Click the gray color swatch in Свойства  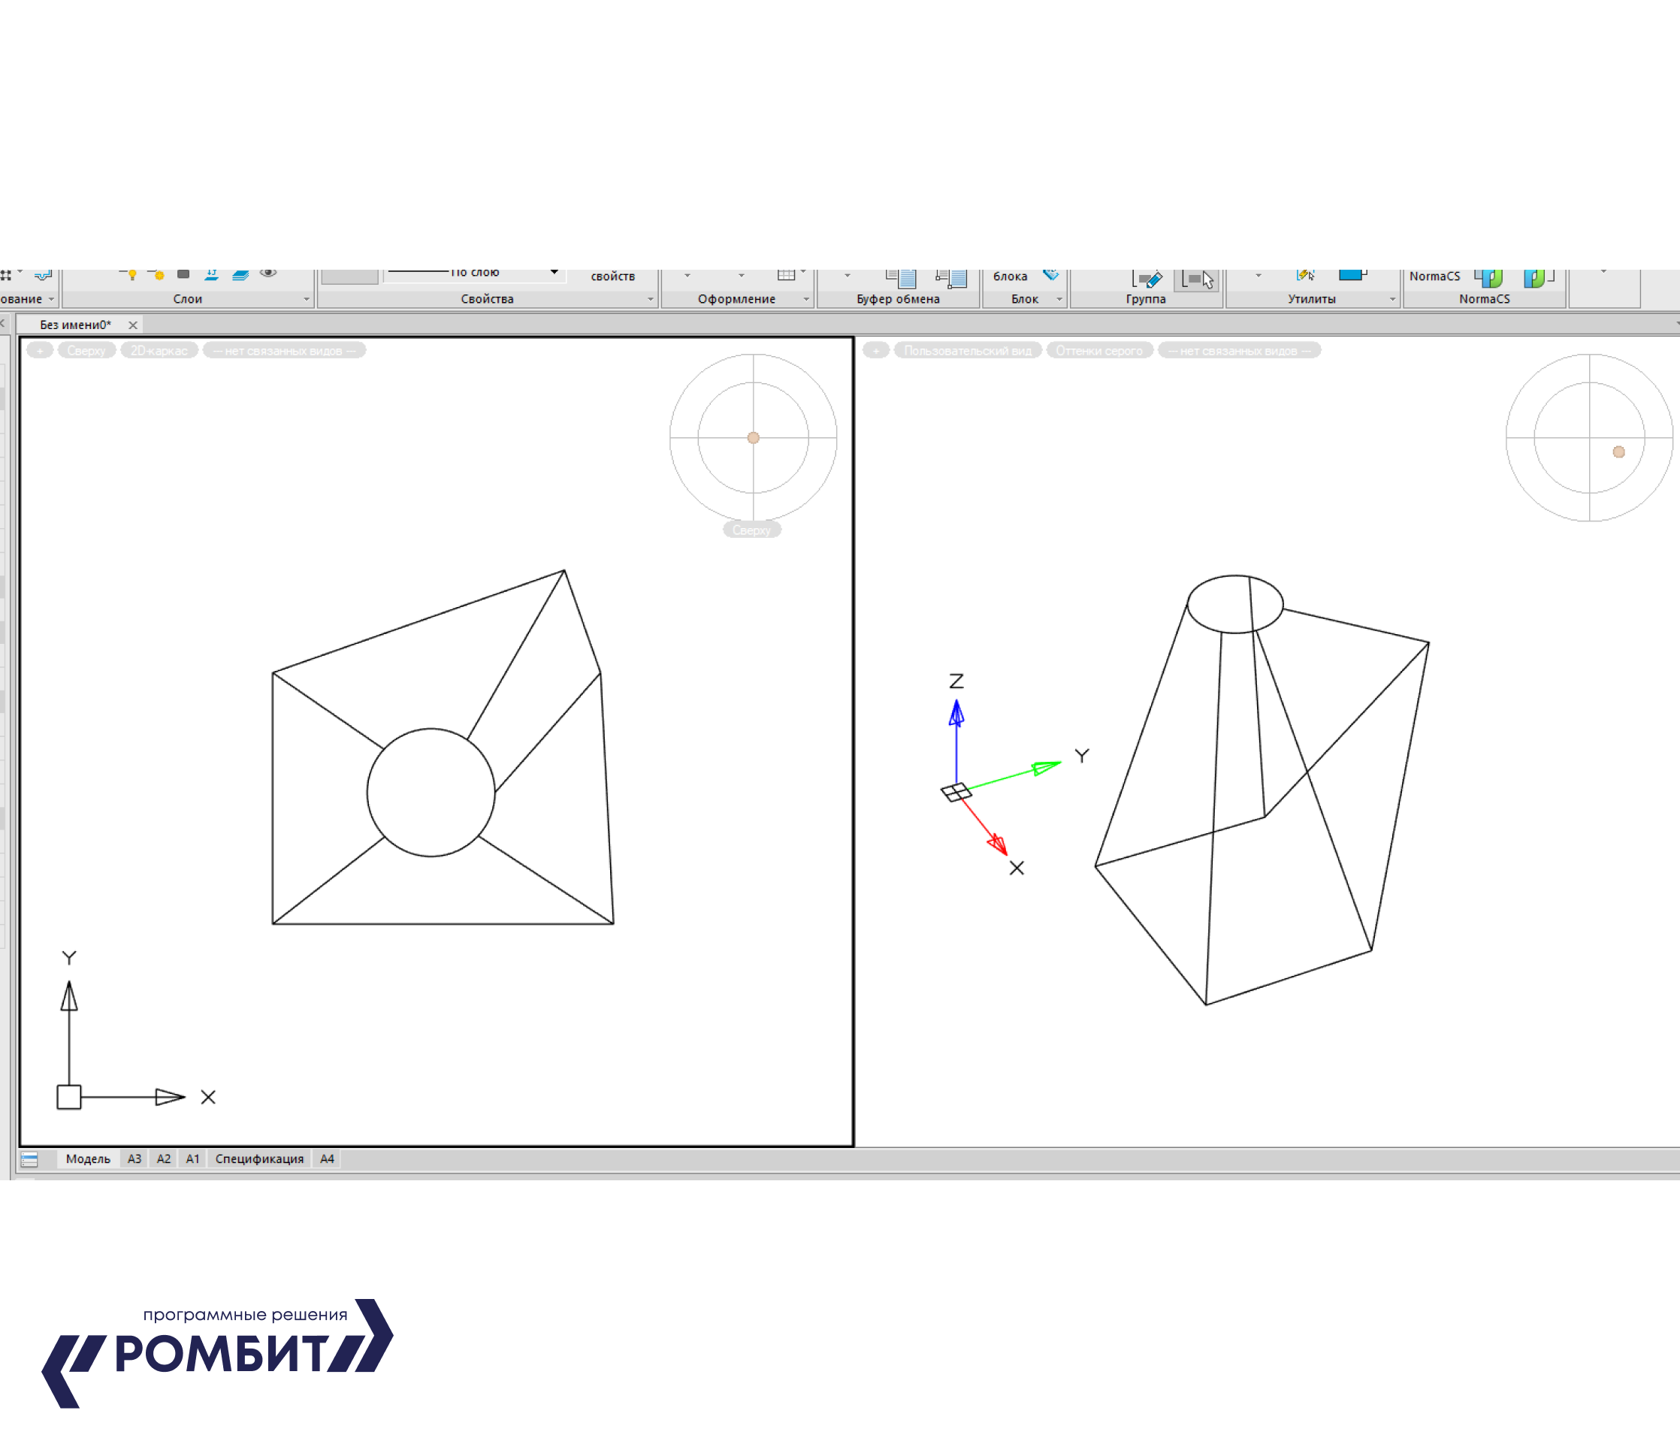click(349, 276)
